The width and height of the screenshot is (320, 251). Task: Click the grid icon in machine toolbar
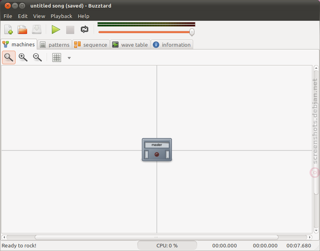pos(56,58)
